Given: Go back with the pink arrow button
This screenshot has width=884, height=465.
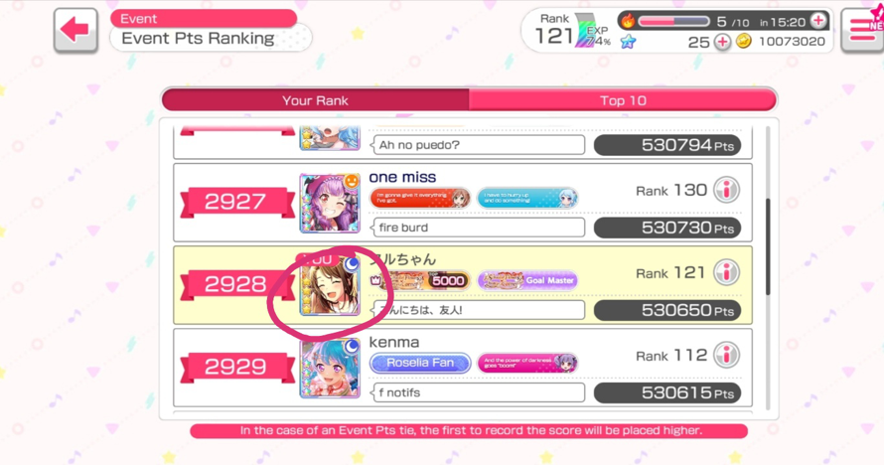Looking at the screenshot, I should pyautogui.click(x=75, y=30).
